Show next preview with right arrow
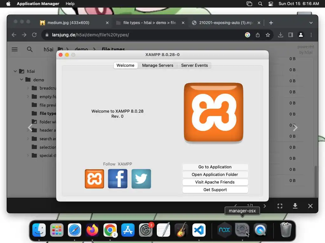Screen dimensions: 325x243 click(x=295, y=128)
